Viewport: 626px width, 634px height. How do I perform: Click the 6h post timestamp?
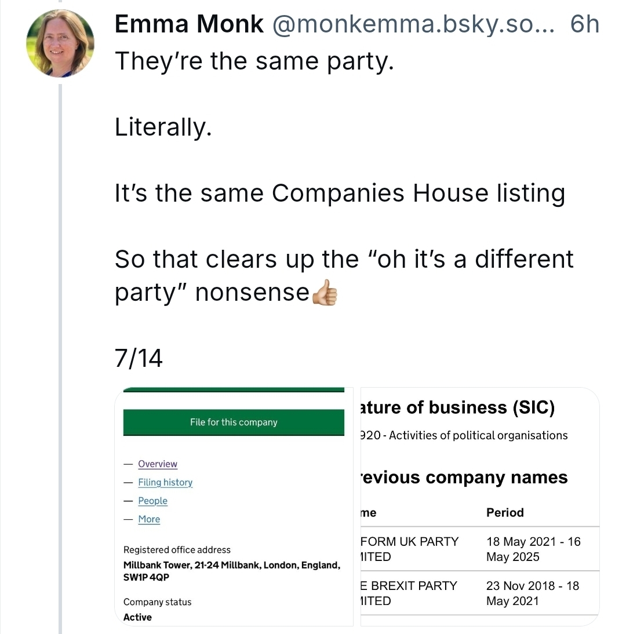point(584,25)
